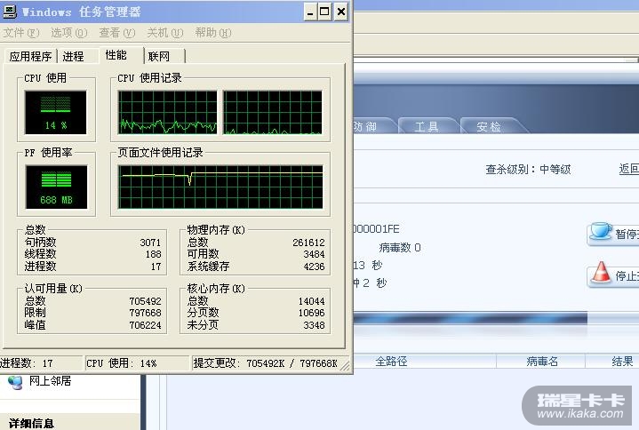
Task: Click the second CPU usage history graph
Action: point(273,112)
